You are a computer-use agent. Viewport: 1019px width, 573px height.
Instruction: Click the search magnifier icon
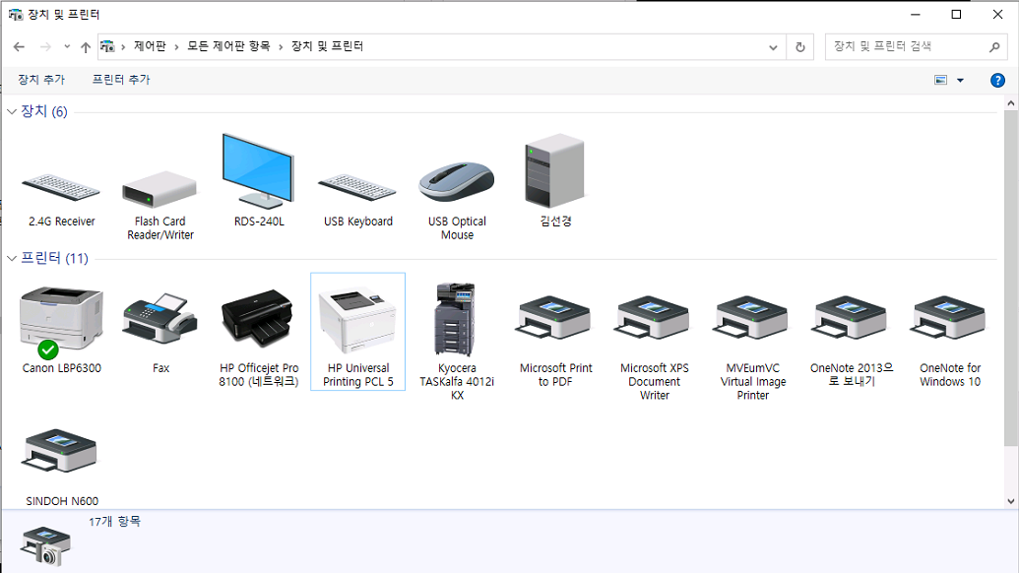coord(993,47)
